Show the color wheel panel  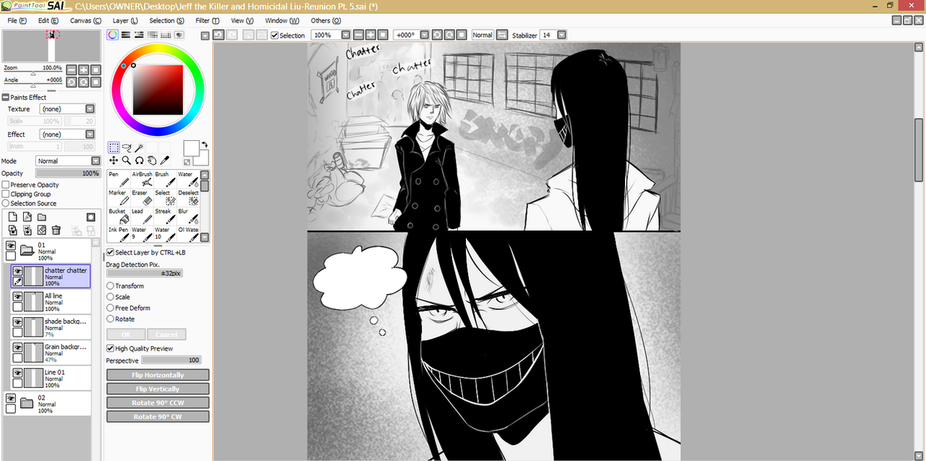pyautogui.click(x=113, y=35)
